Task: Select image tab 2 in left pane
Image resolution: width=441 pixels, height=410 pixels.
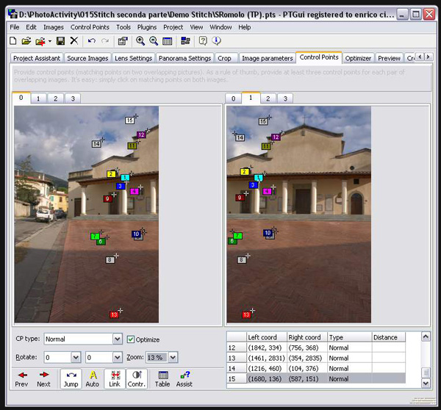Action: click(x=55, y=98)
